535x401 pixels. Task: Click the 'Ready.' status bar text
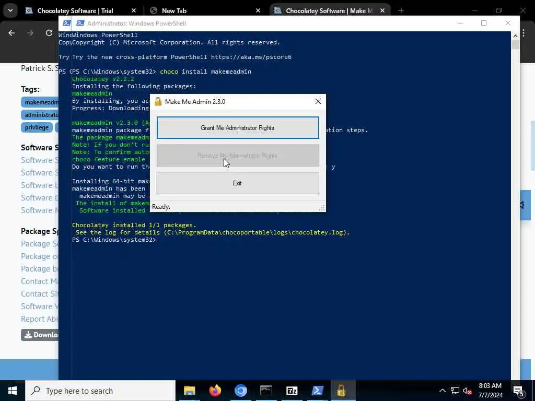(161, 207)
